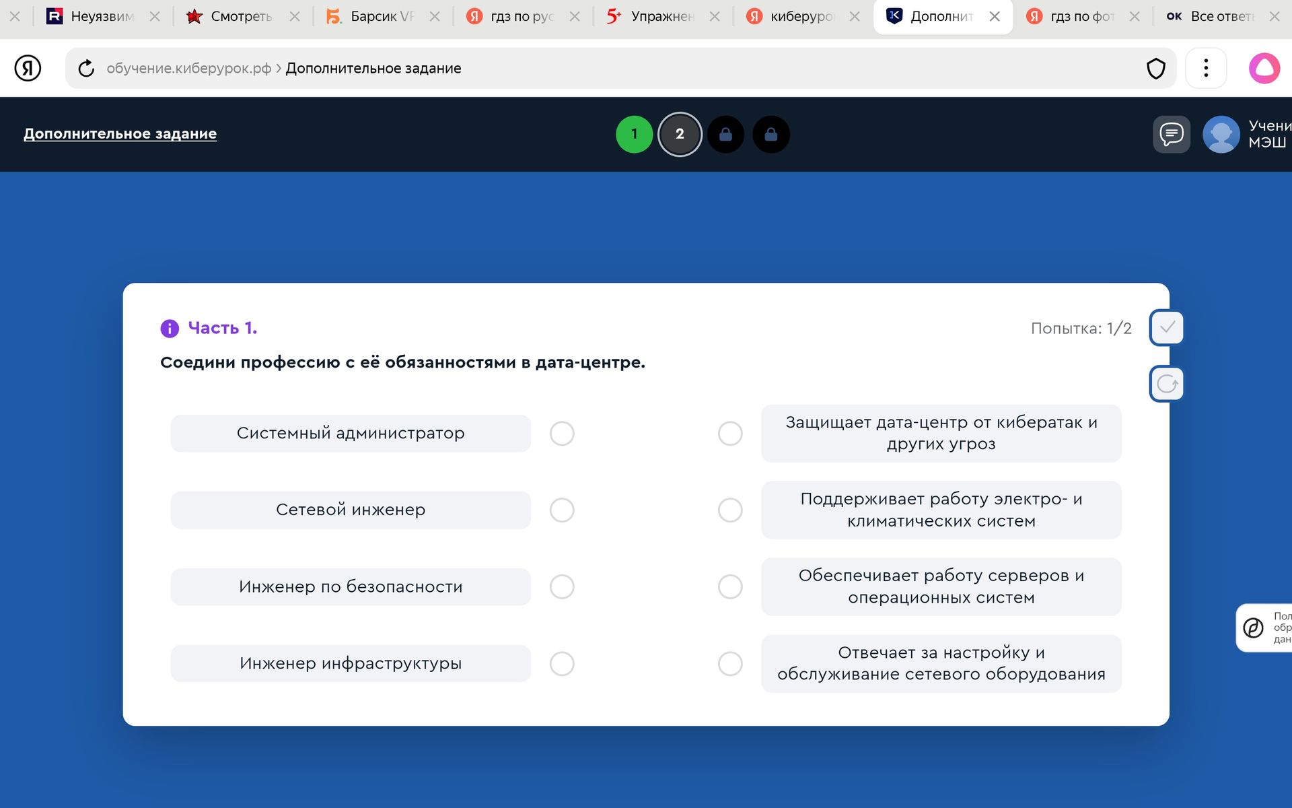The height and width of the screenshot is (808, 1292).
Task: Reset the task with the circular arrow button
Action: coord(1167,384)
